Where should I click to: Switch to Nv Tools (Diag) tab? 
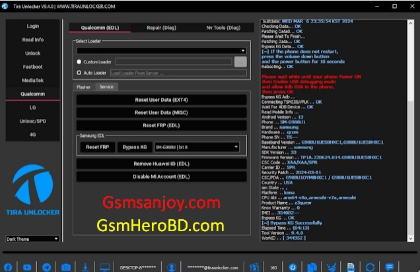(x=223, y=28)
